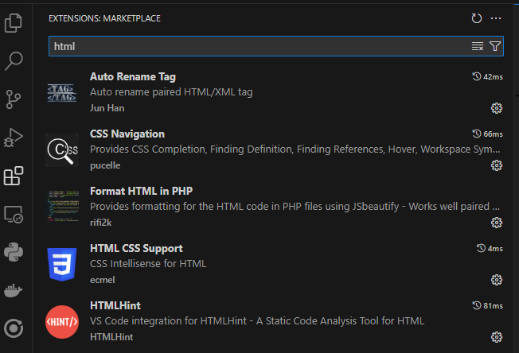
Task: Open the Explorer view in activity bar
Action: pyautogui.click(x=14, y=23)
